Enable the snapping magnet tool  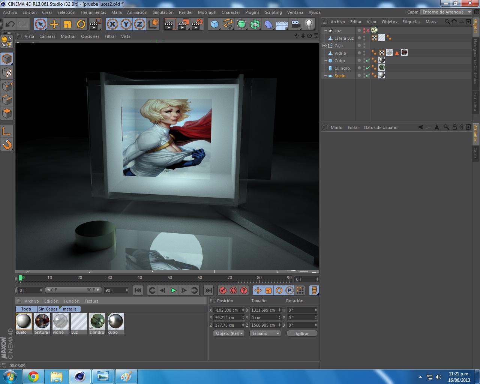(7, 144)
